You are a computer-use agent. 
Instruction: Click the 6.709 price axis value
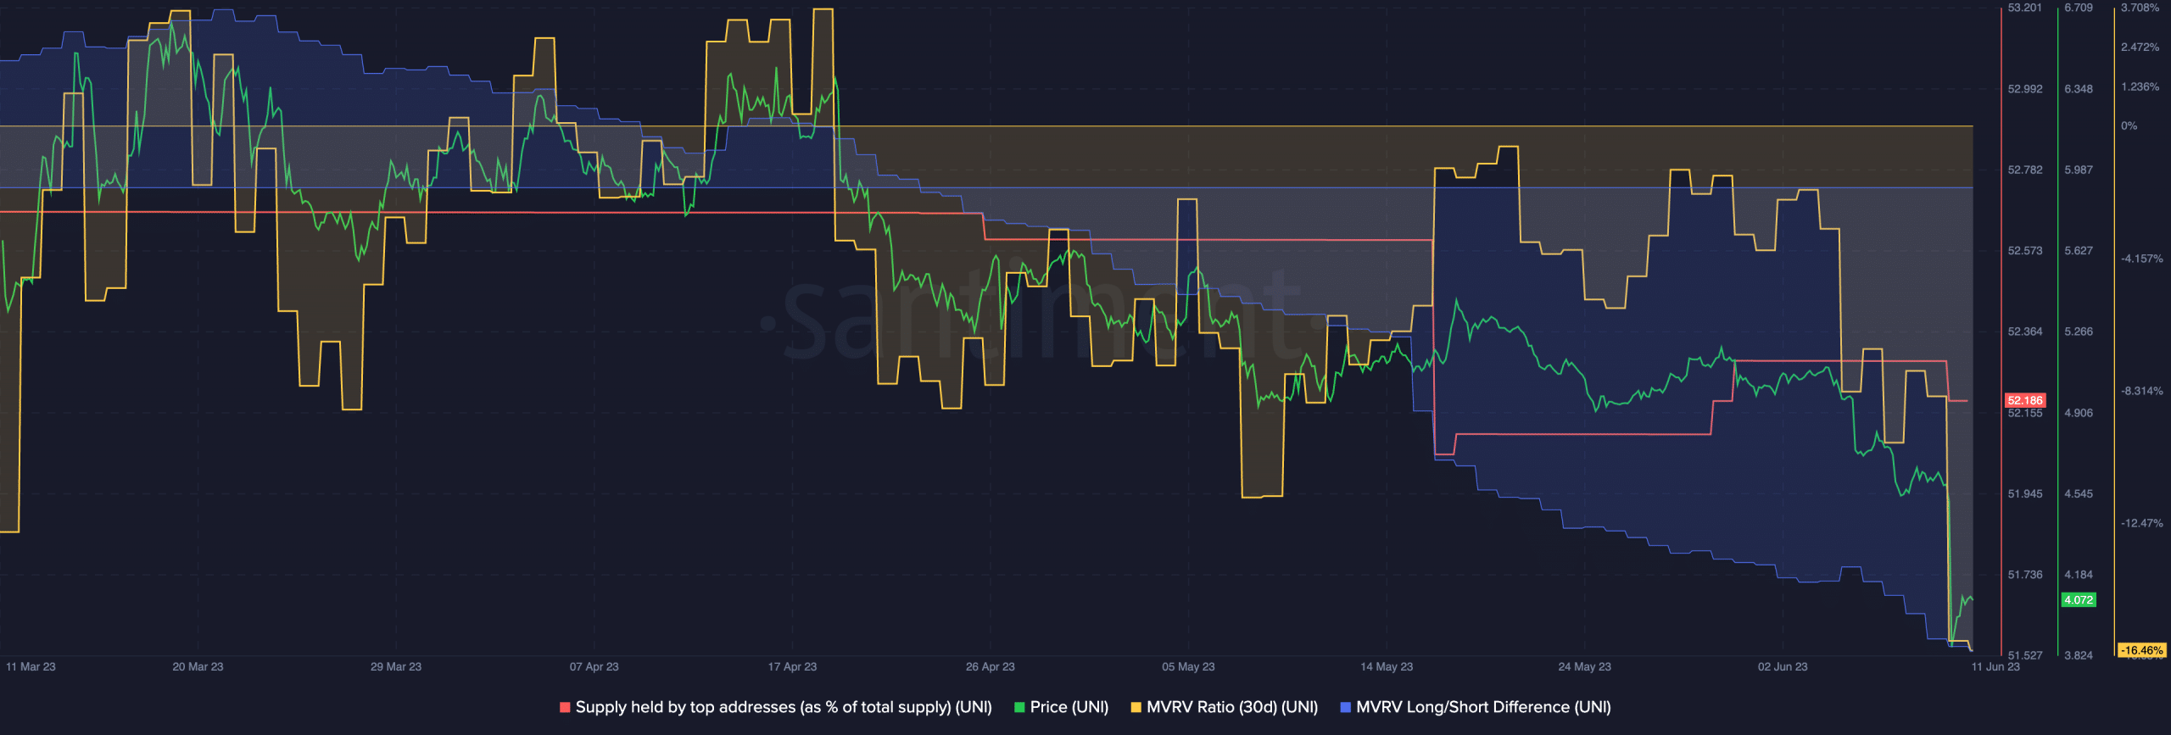click(x=2079, y=8)
